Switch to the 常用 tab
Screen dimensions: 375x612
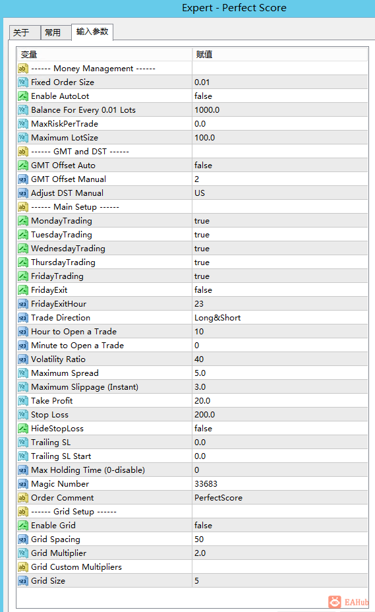click(56, 32)
